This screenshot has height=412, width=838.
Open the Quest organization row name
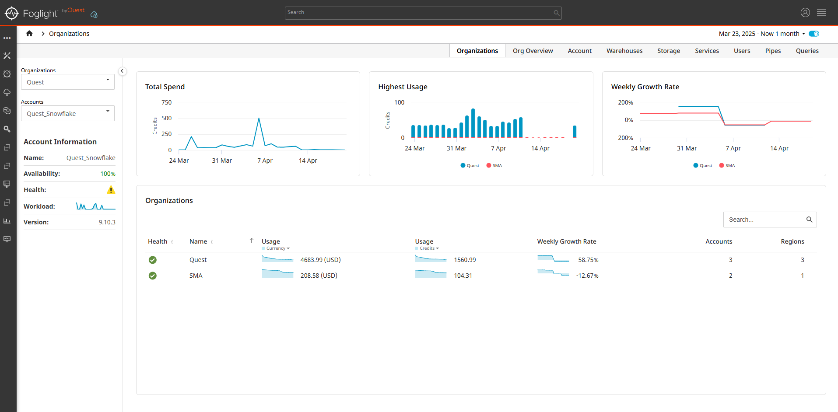pyautogui.click(x=198, y=260)
